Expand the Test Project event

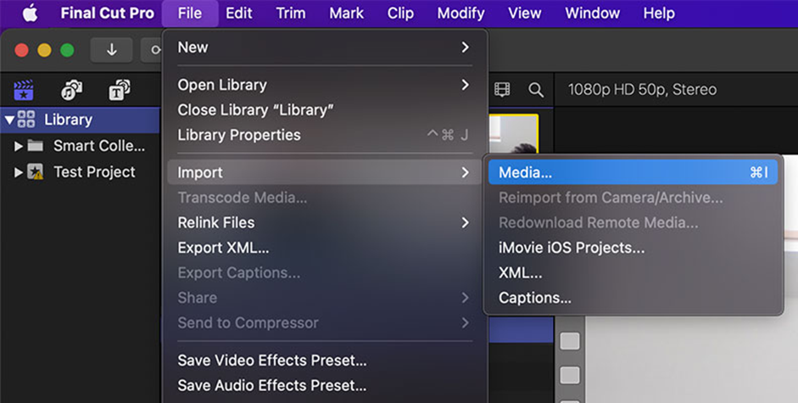[19, 172]
